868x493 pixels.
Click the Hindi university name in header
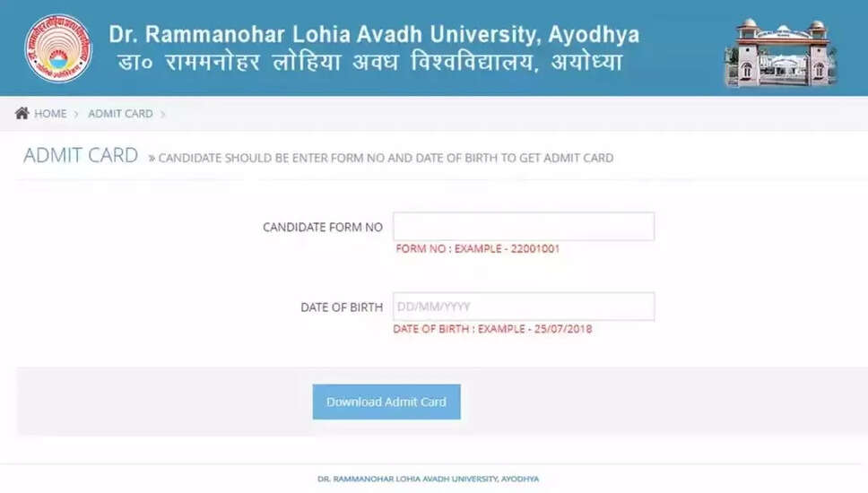(369, 64)
